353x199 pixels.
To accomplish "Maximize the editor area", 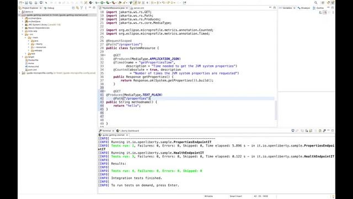I will click(275, 8).
